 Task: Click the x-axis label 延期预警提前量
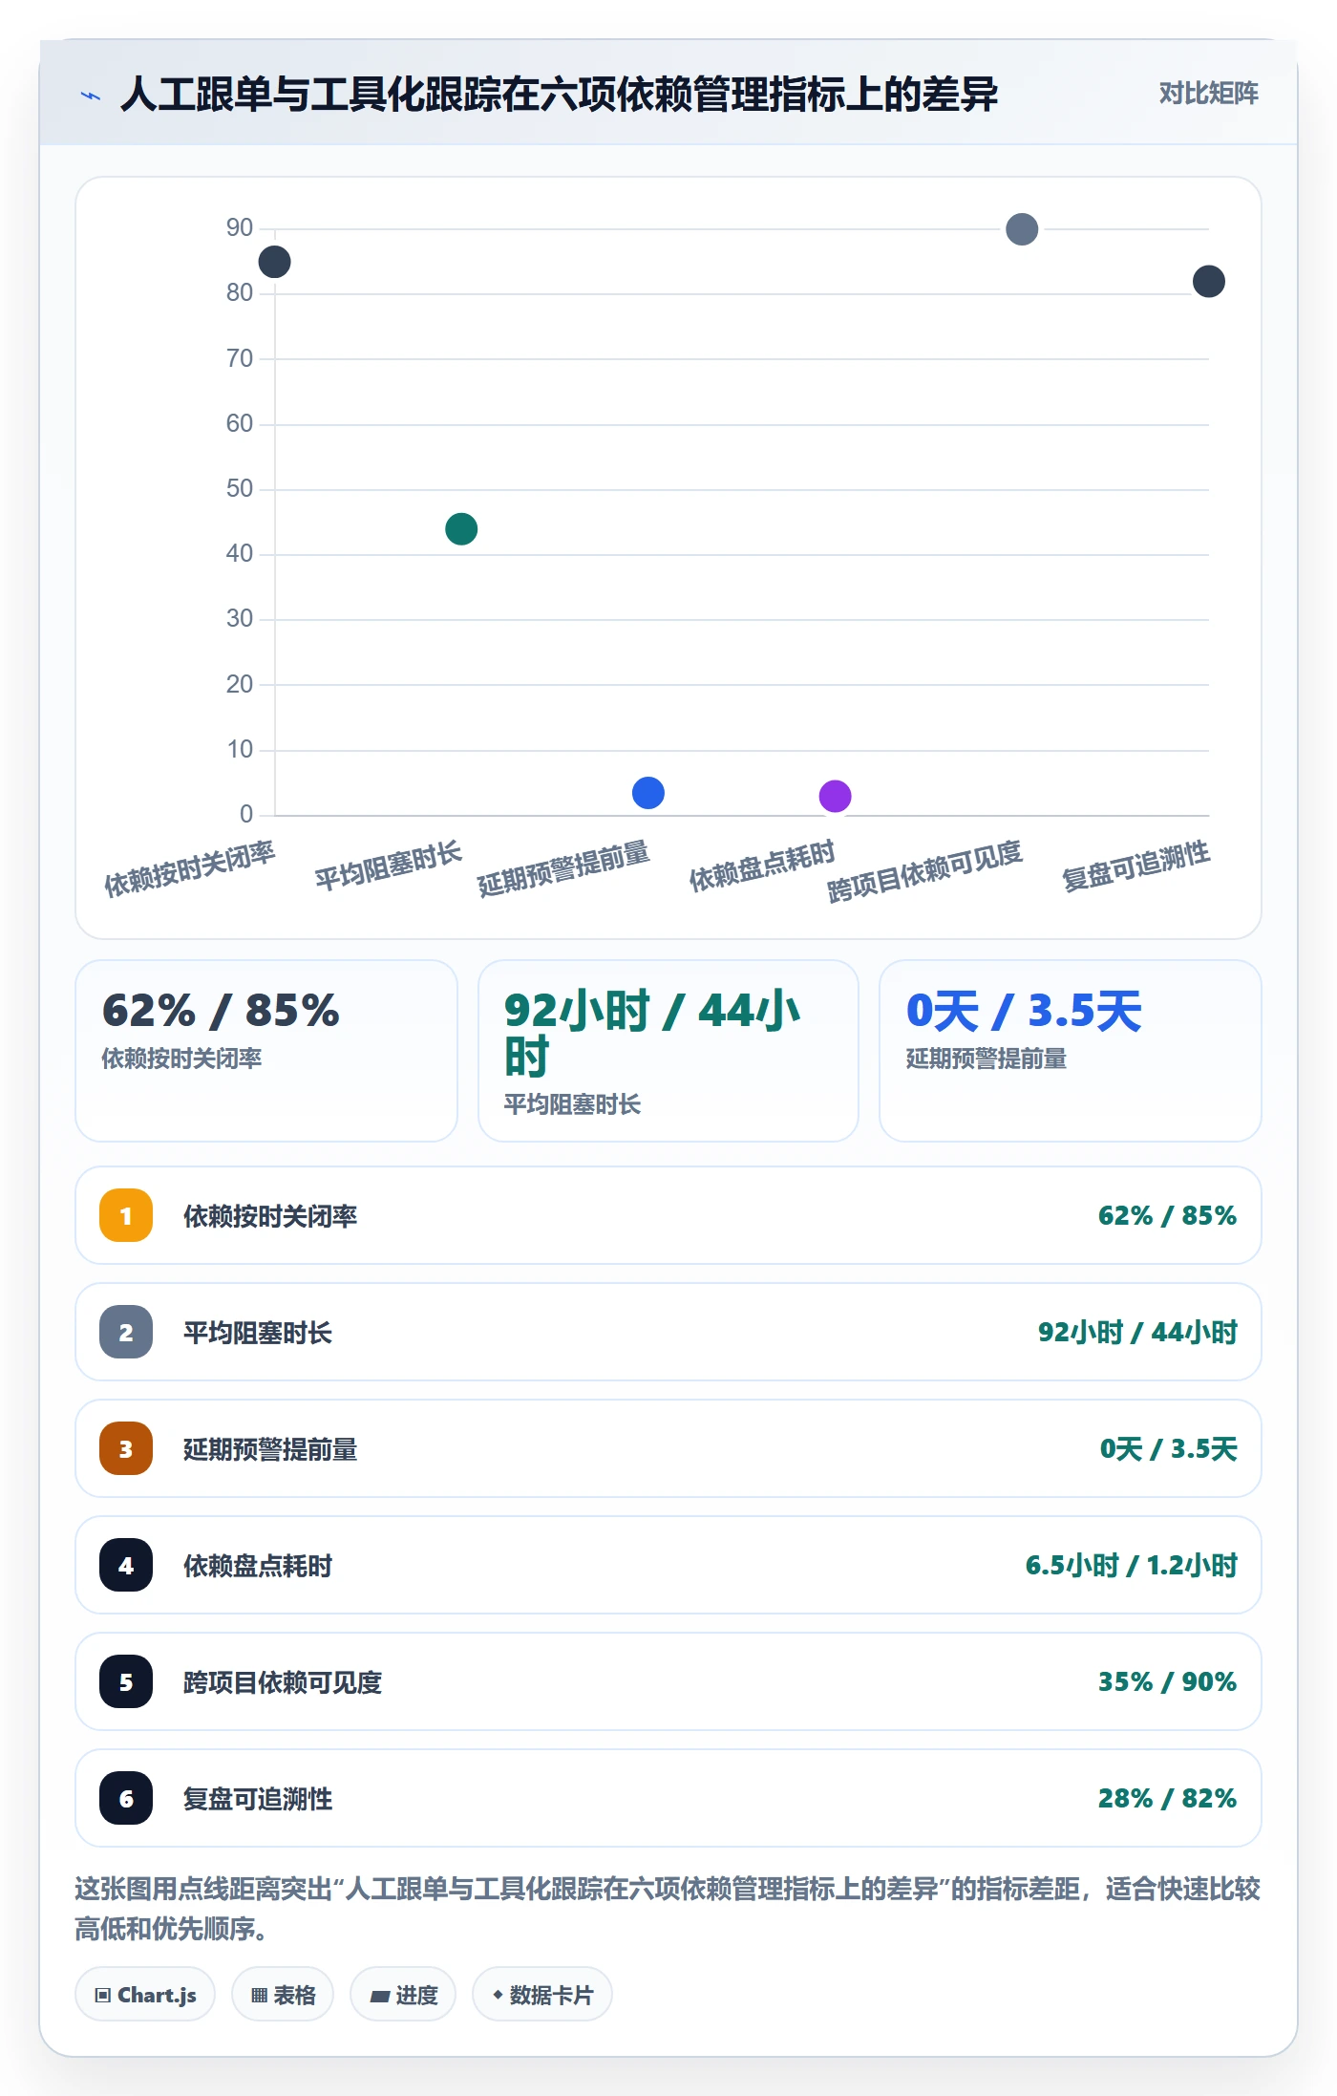pos(563,868)
